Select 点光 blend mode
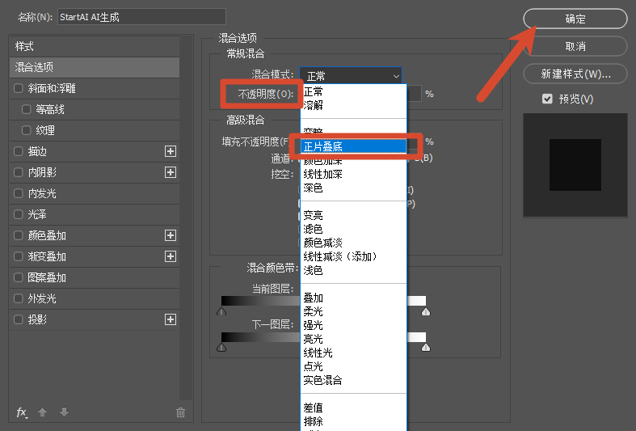636x431 pixels. coord(353,366)
